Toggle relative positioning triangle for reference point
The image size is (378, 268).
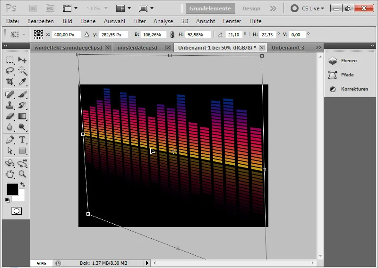coord(87,34)
